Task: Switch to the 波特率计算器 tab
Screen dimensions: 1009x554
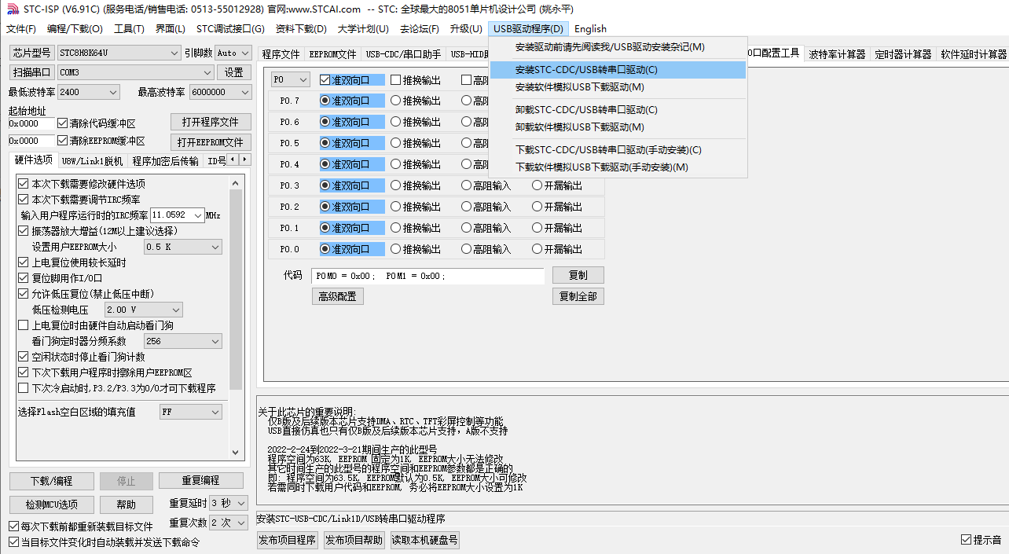Action: (837, 54)
